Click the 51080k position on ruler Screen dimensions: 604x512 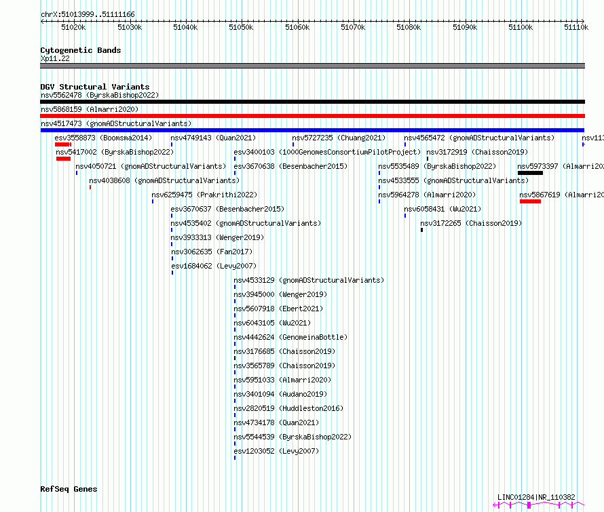click(x=409, y=27)
